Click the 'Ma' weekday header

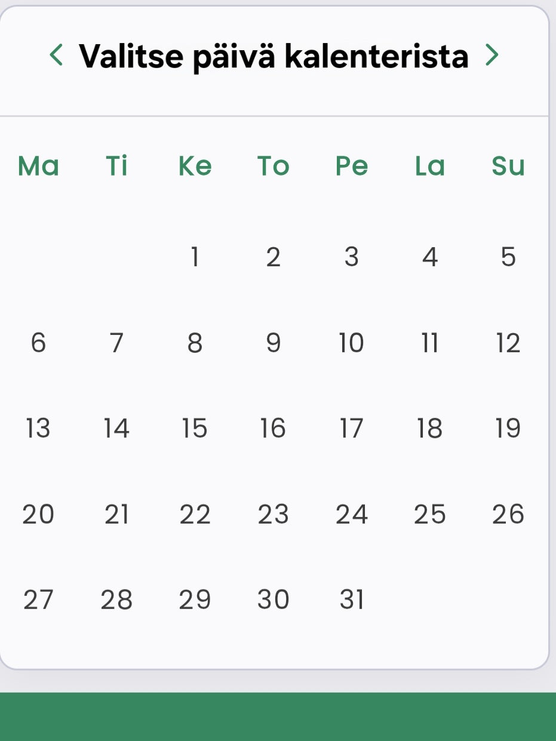click(x=38, y=166)
